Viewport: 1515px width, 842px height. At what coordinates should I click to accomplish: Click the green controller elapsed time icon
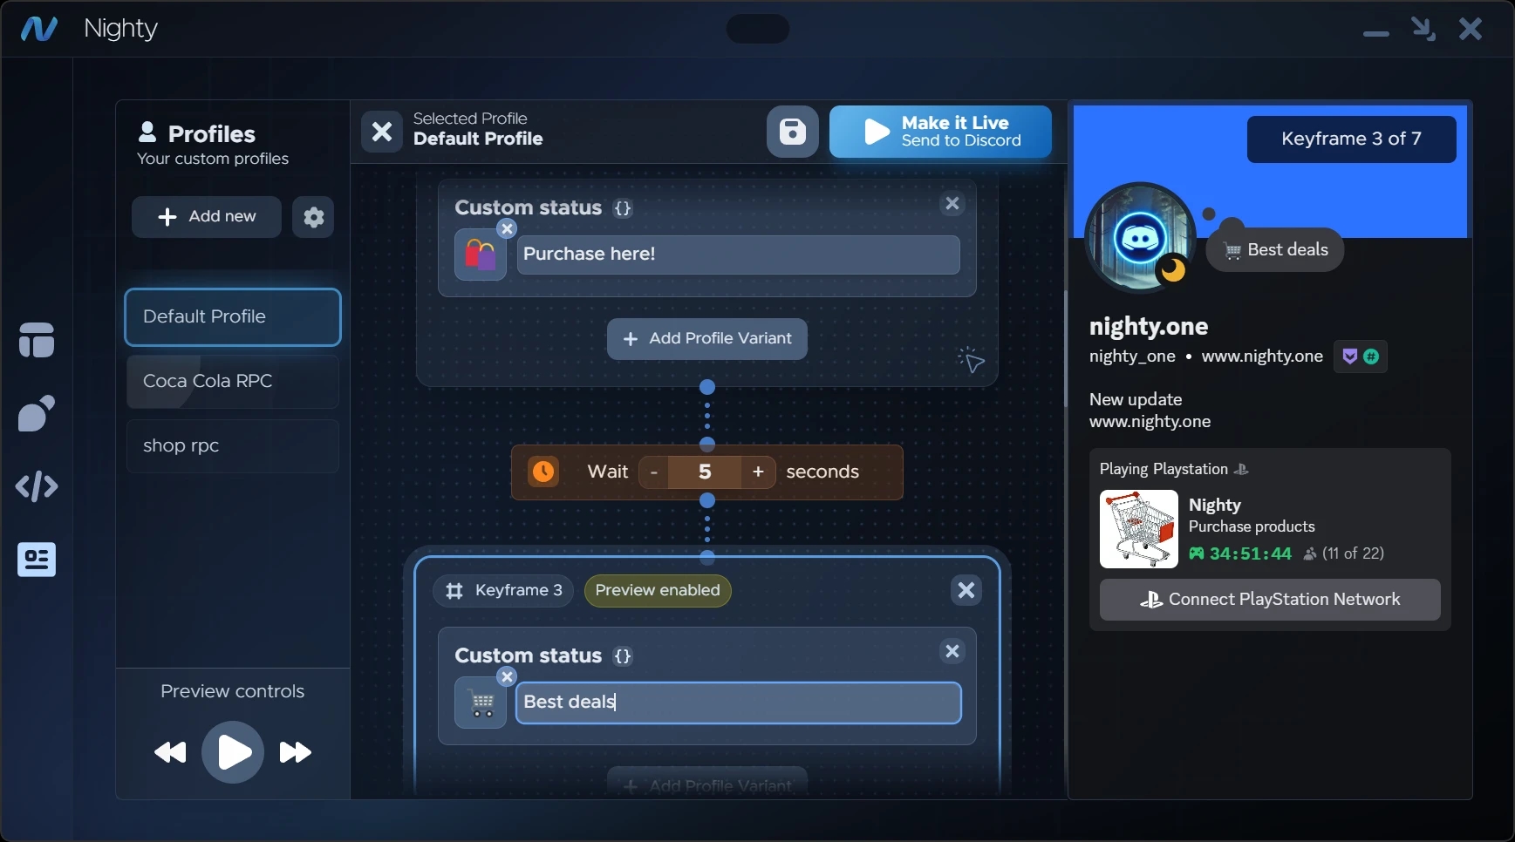[x=1197, y=553]
